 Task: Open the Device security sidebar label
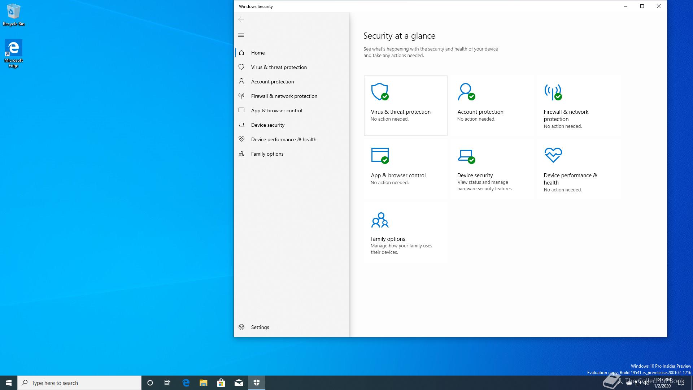[x=268, y=125]
